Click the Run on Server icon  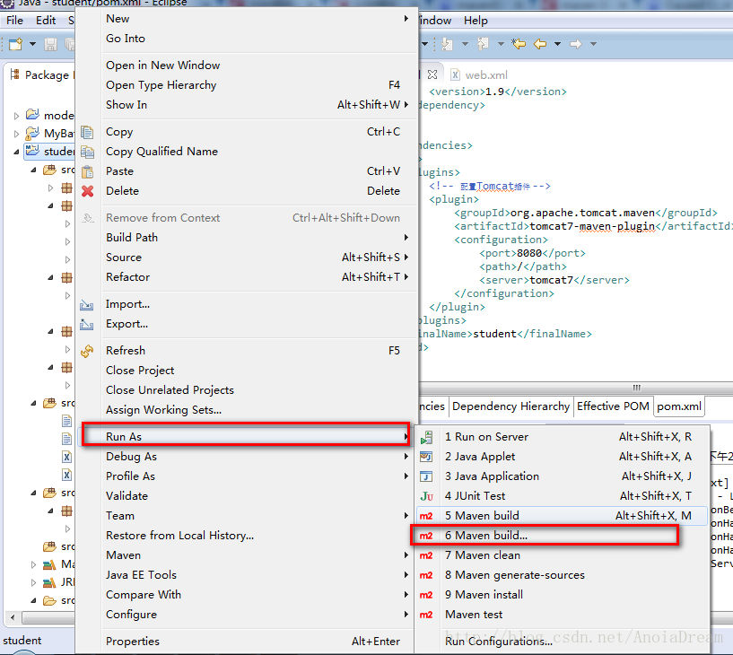click(x=426, y=437)
